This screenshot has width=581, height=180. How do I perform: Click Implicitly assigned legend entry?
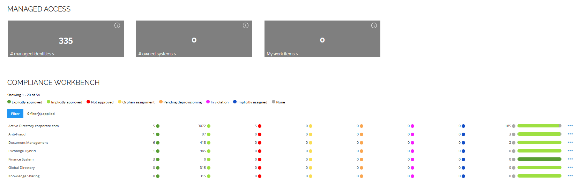pos(250,102)
